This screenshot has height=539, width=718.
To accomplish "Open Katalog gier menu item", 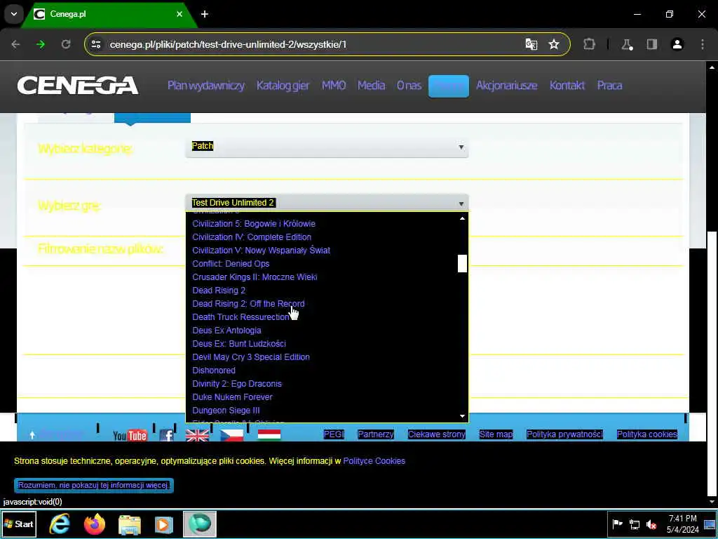I will pos(283,86).
